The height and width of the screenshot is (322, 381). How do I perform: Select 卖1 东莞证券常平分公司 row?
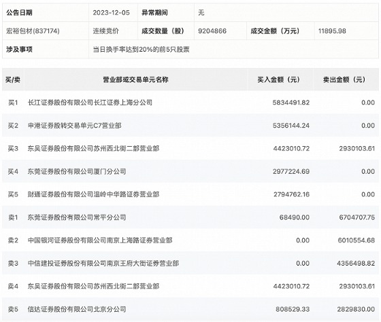190,217
